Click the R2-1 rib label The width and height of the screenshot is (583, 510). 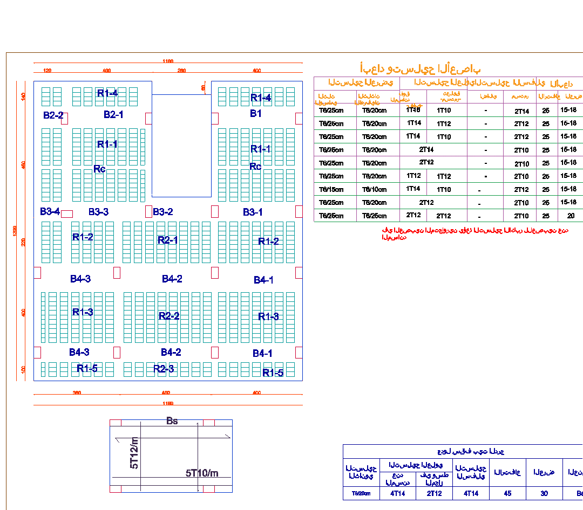pos(167,240)
